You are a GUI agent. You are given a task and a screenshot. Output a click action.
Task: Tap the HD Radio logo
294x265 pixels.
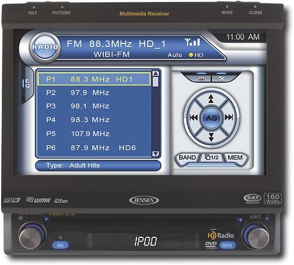[x=220, y=235]
